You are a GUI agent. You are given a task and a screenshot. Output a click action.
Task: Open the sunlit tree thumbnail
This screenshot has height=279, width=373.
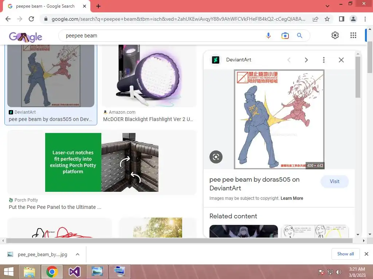(x=158, y=228)
